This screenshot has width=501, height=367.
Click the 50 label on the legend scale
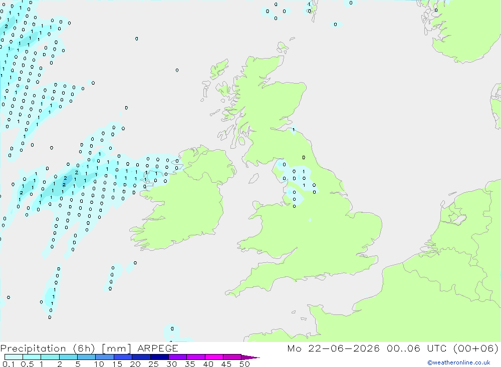(x=244, y=364)
